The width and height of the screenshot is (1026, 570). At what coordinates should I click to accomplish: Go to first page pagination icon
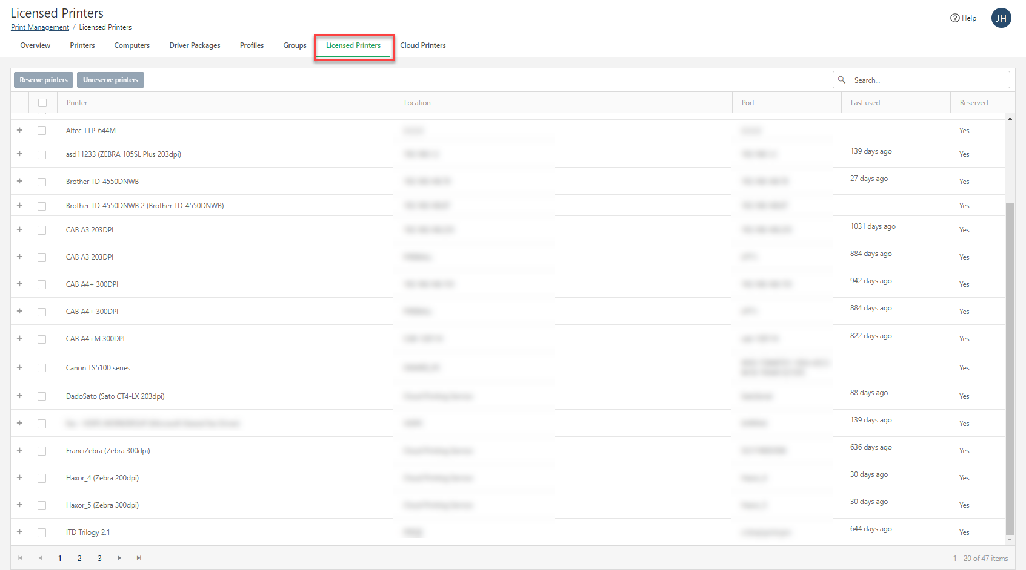click(x=21, y=558)
